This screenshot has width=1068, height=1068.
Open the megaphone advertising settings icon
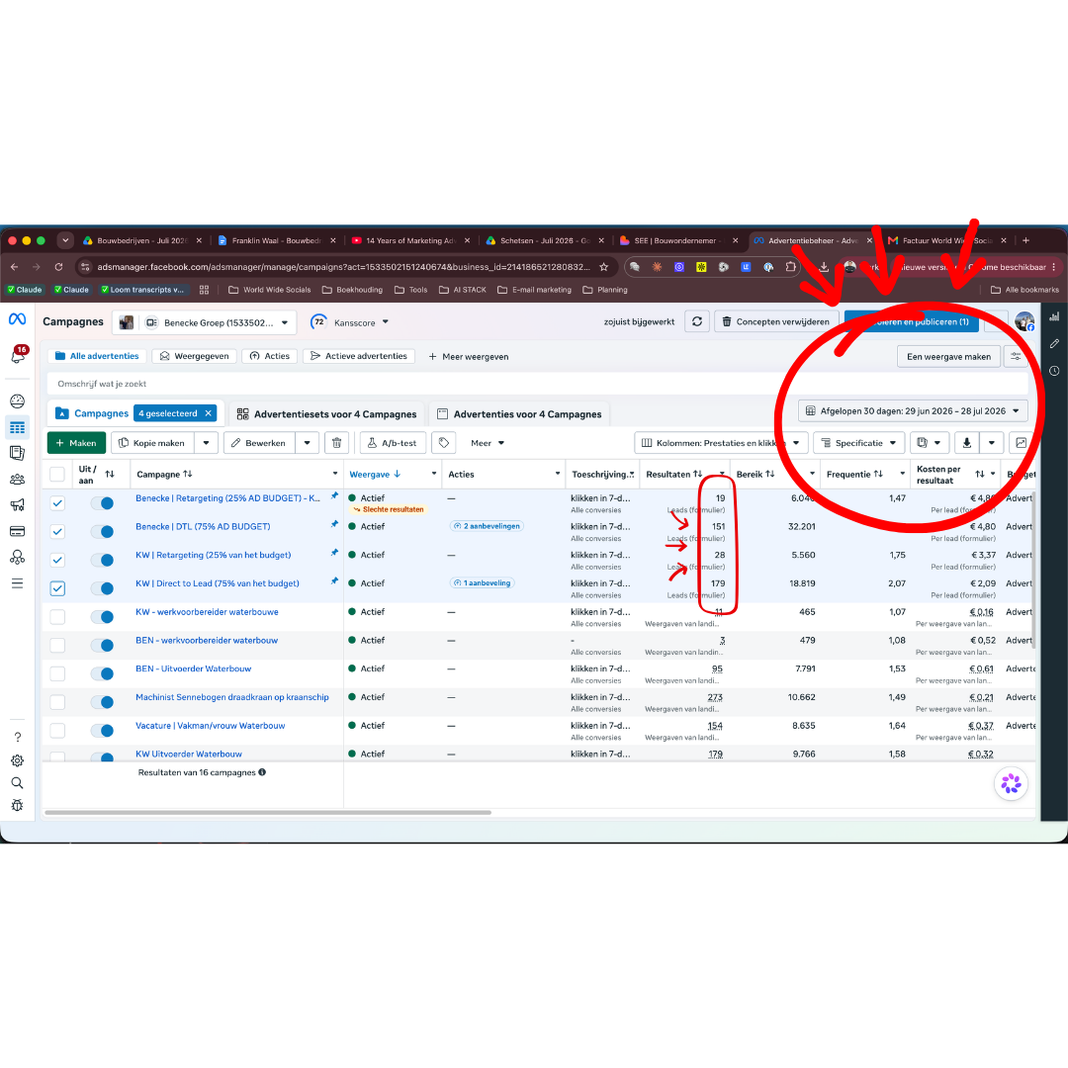(x=17, y=504)
